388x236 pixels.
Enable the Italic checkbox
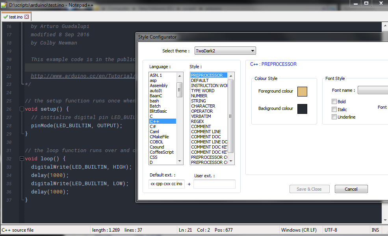(x=334, y=110)
